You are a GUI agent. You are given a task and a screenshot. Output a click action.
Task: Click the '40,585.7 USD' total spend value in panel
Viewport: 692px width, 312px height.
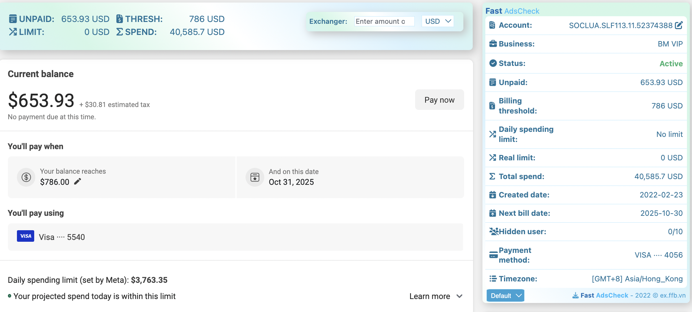click(659, 177)
